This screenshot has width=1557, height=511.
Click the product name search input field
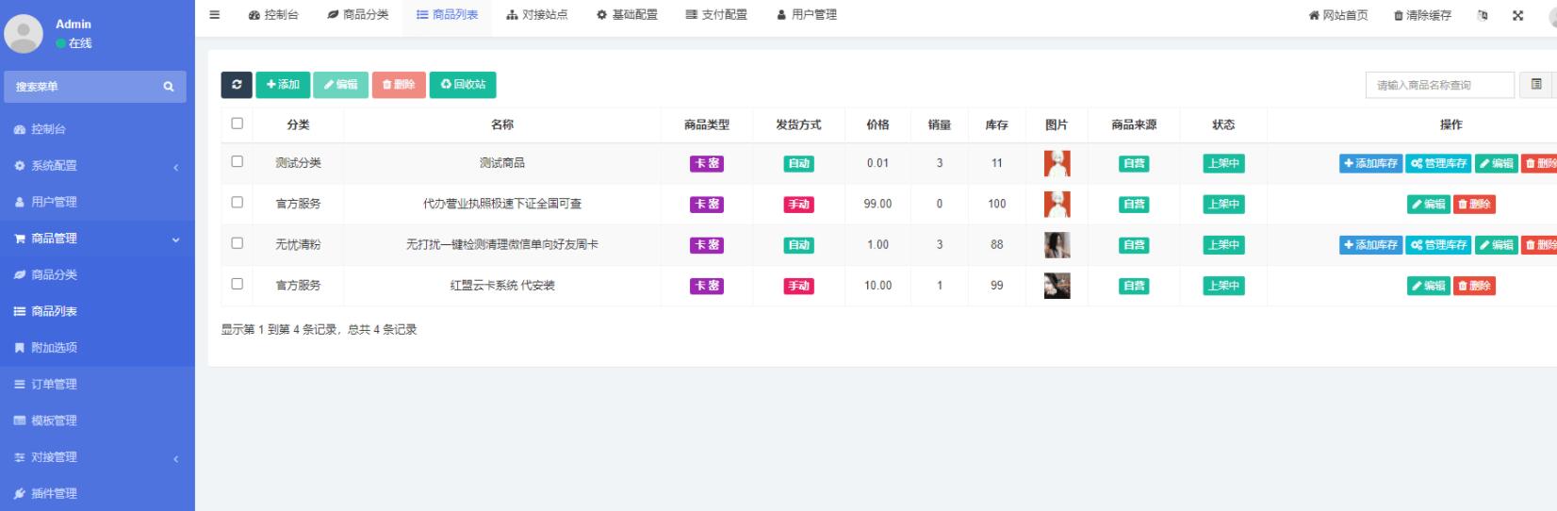1439,86
